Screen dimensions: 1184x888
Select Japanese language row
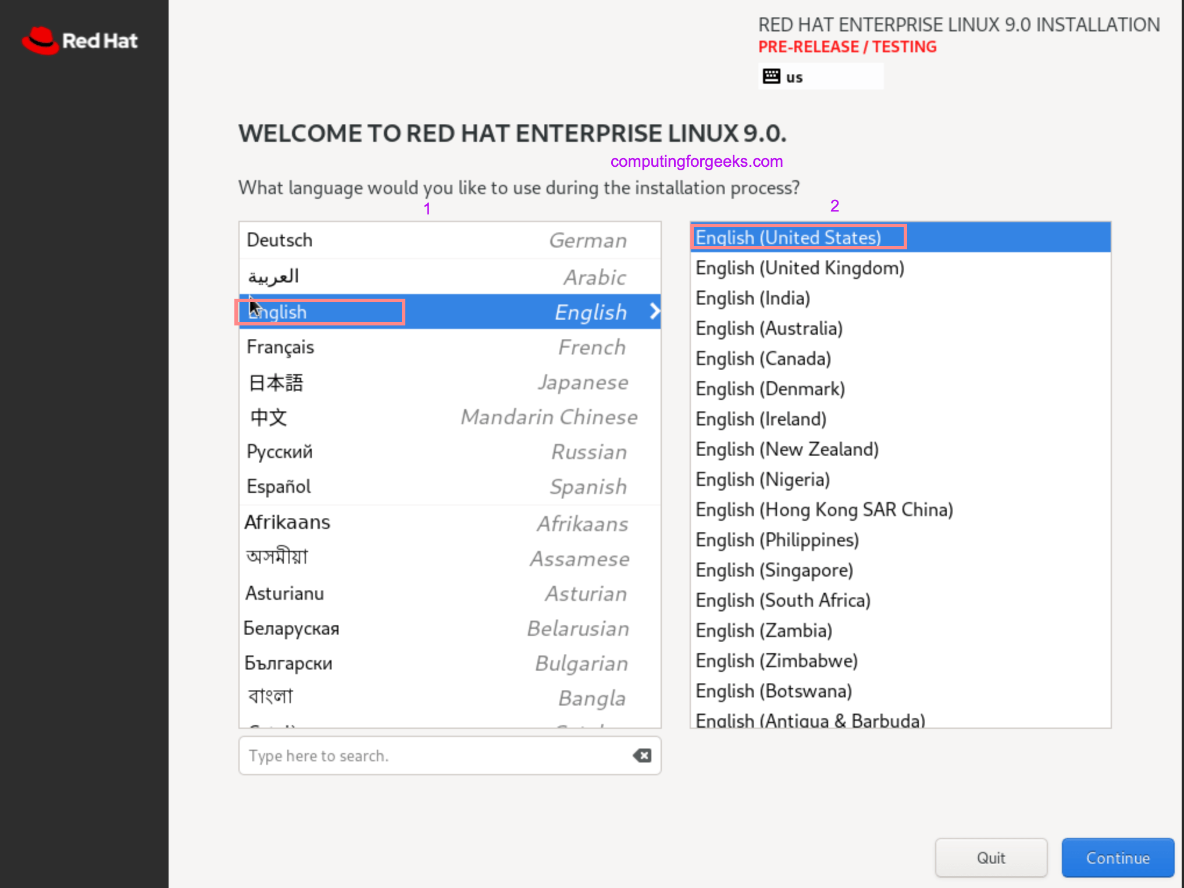click(x=450, y=382)
